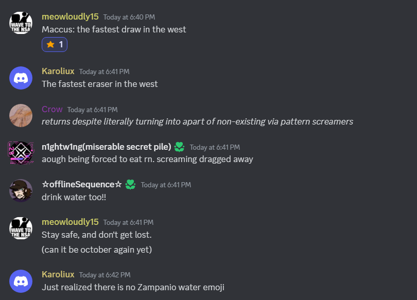
Task: Click Karoliux username above the eraser message
Action: point(58,71)
